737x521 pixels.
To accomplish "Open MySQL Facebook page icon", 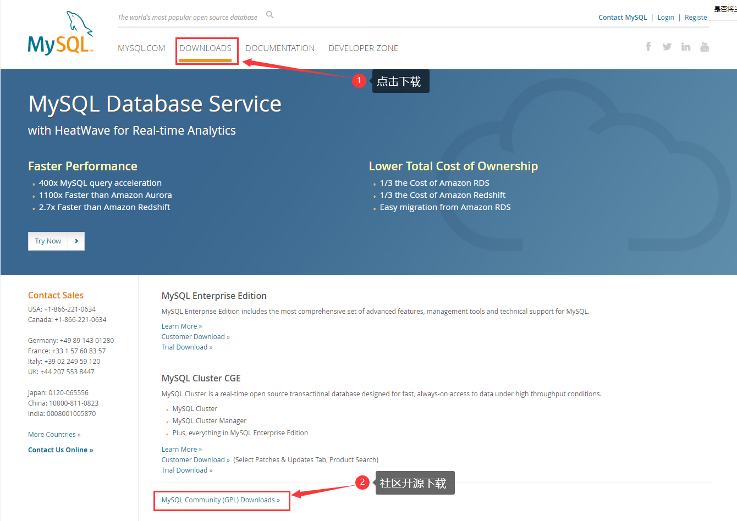I will point(648,47).
